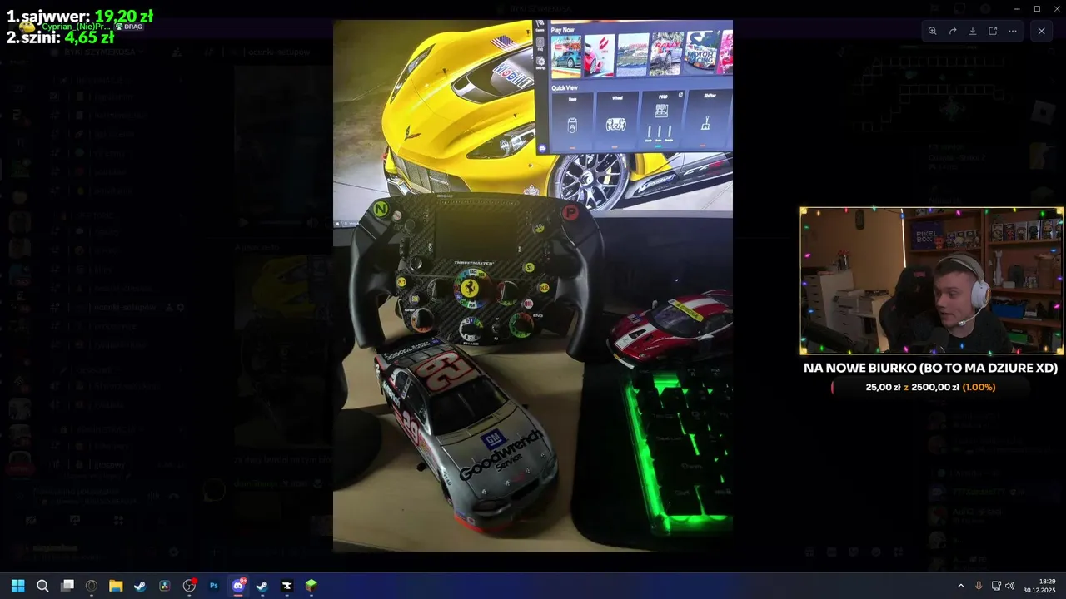Download the image via the save icon
This screenshot has width=1066, height=599.
pos(973,31)
